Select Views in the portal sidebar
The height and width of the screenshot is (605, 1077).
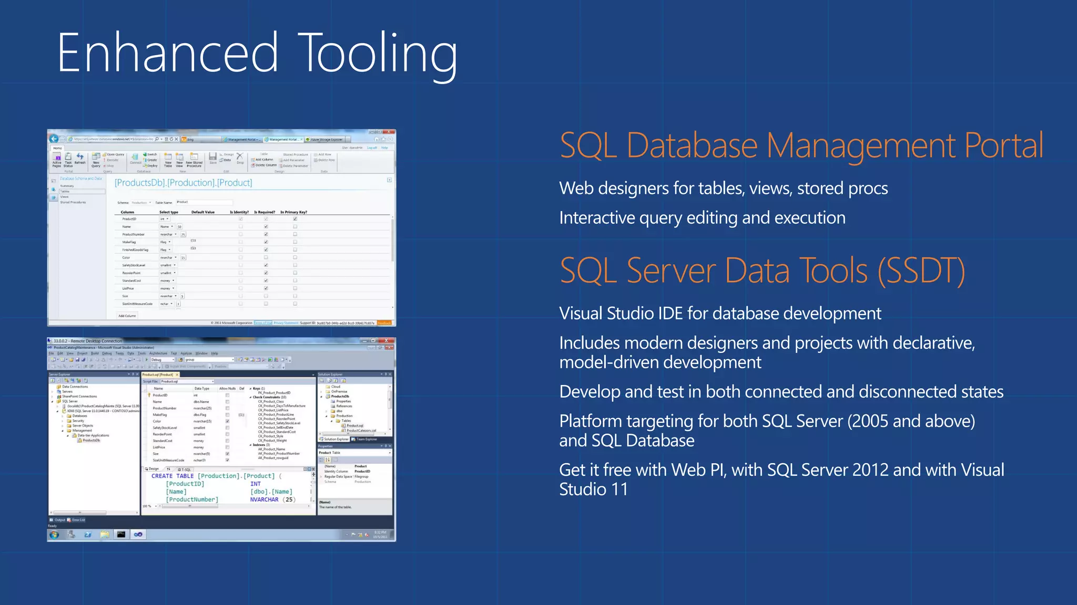(64, 197)
